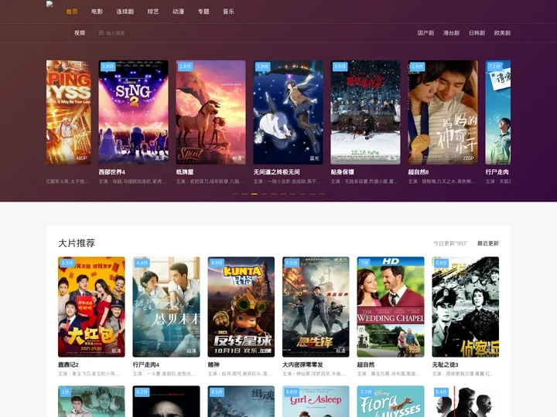Click the 鹿鼎记2 title link
This screenshot has width=557, height=417.
(68, 364)
